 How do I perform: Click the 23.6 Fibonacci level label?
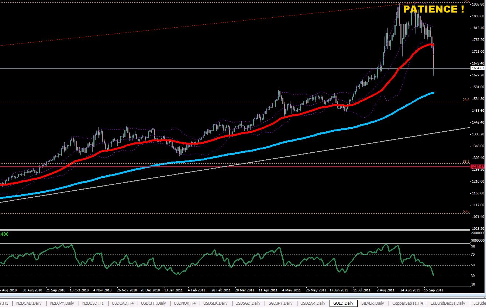[466, 100]
